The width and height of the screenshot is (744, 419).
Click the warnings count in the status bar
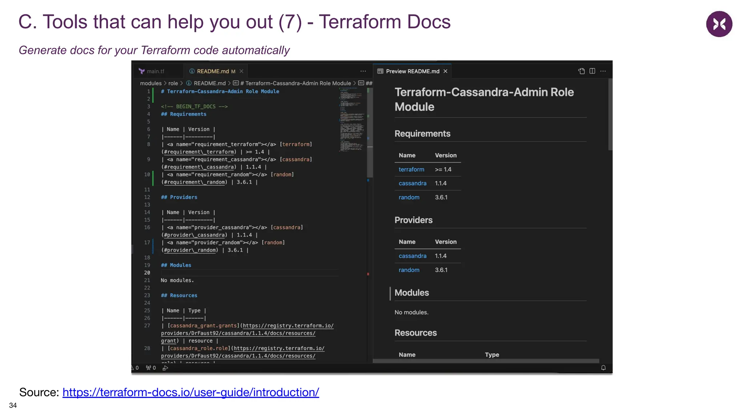click(135, 368)
